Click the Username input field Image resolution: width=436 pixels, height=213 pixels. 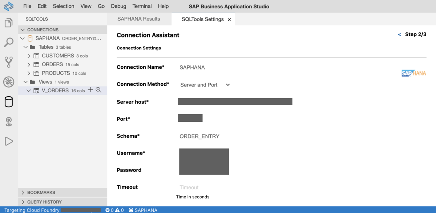(x=204, y=153)
